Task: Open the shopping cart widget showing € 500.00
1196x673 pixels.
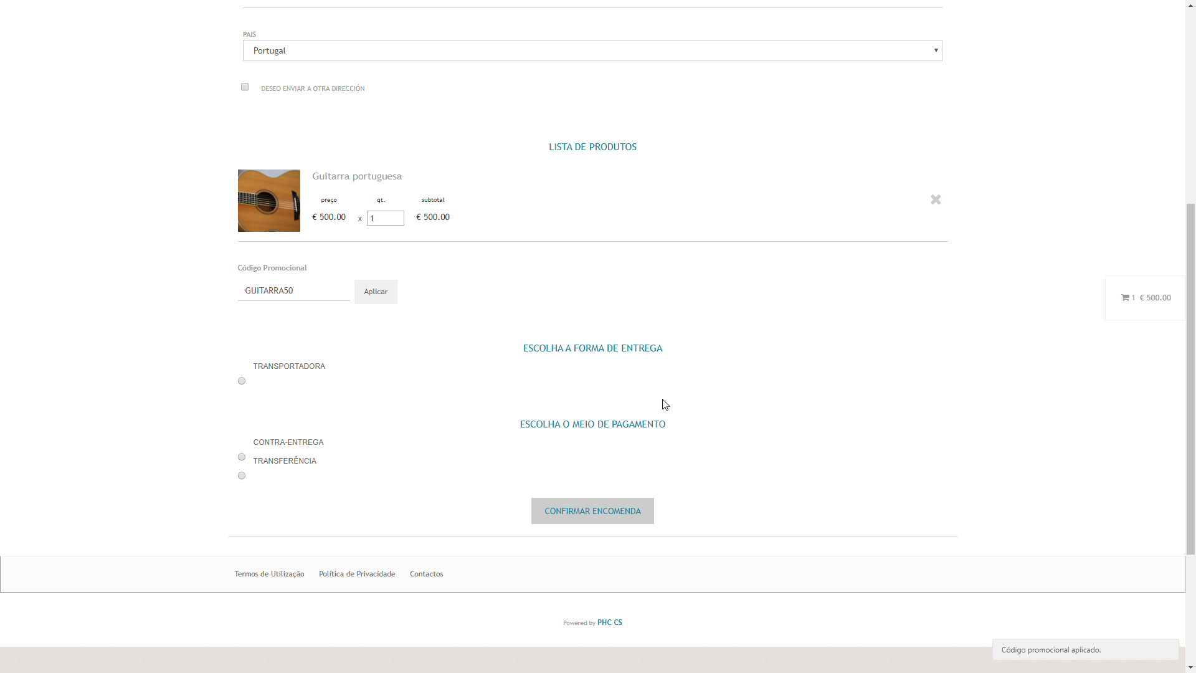Action: [1145, 298]
